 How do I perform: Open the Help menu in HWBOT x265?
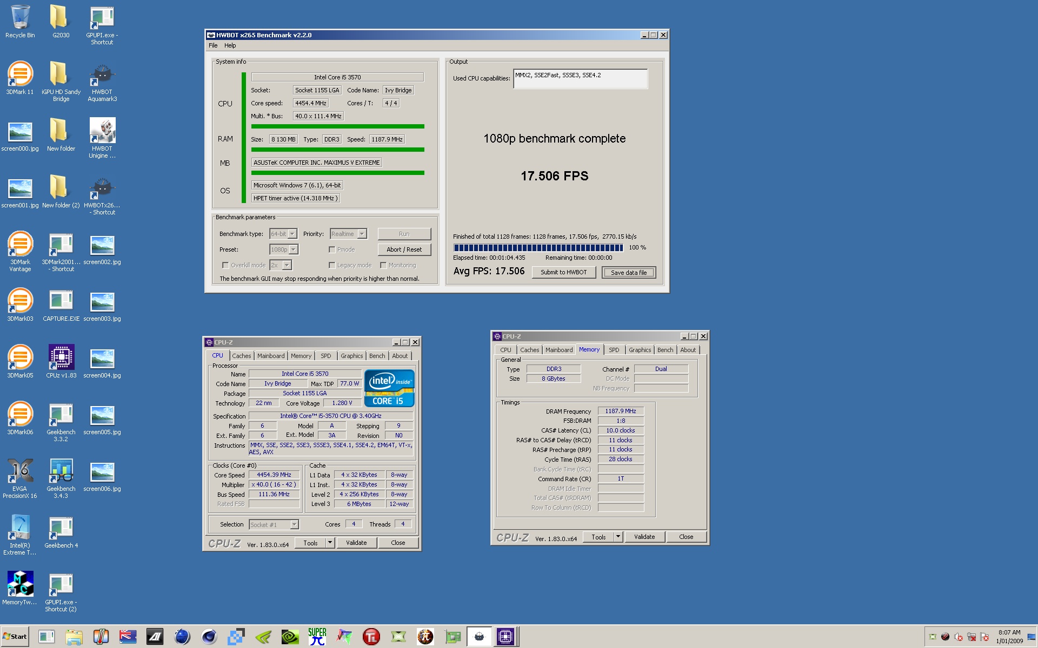[x=230, y=45]
